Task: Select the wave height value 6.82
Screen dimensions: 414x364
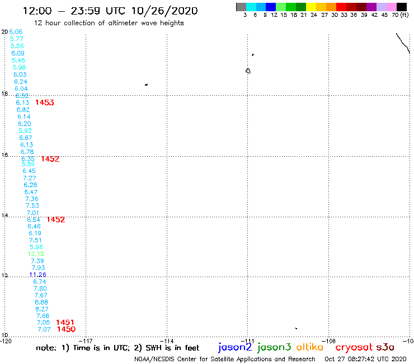Action: [23, 110]
